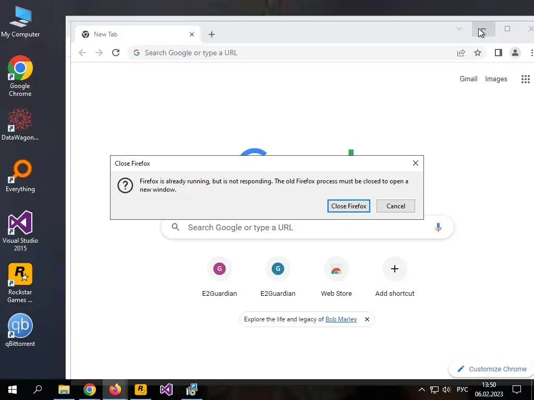Switch to Firefox in taskbar
Viewport: 534px width, 400px height.
click(115, 390)
